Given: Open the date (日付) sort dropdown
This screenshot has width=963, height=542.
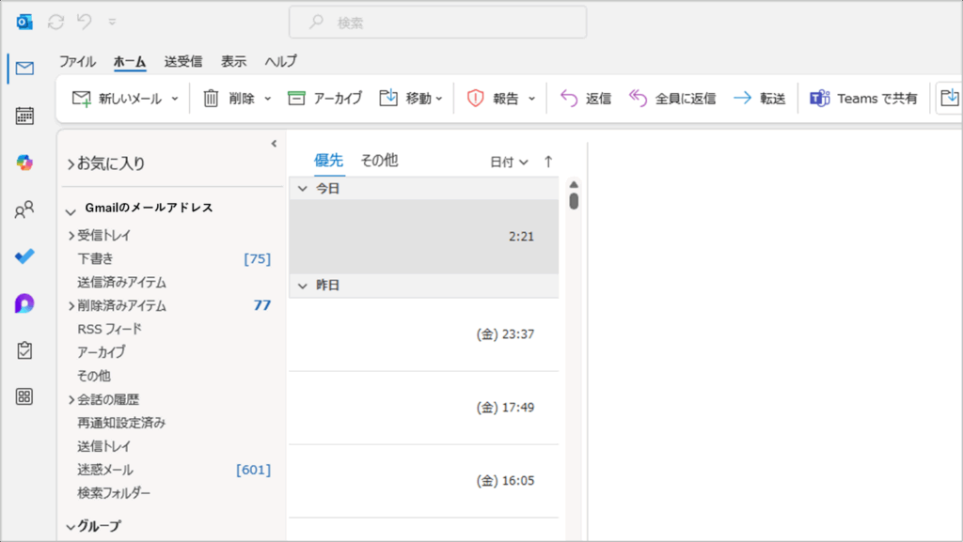Looking at the screenshot, I should (x=509, y=162).
